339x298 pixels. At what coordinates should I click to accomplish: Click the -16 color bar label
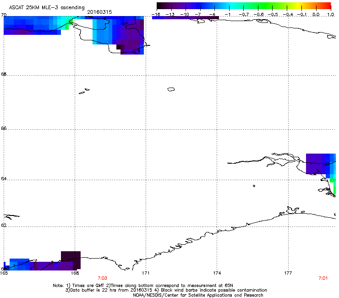click(x=156, y=15)
